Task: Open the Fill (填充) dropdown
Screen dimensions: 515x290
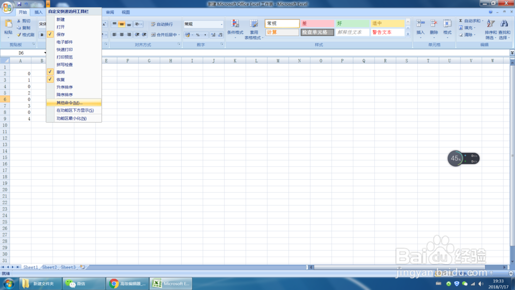Action: [468, 28]
